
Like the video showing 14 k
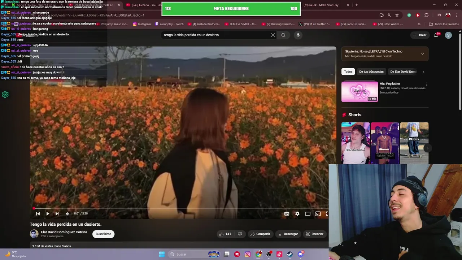(x=225, y=234)
